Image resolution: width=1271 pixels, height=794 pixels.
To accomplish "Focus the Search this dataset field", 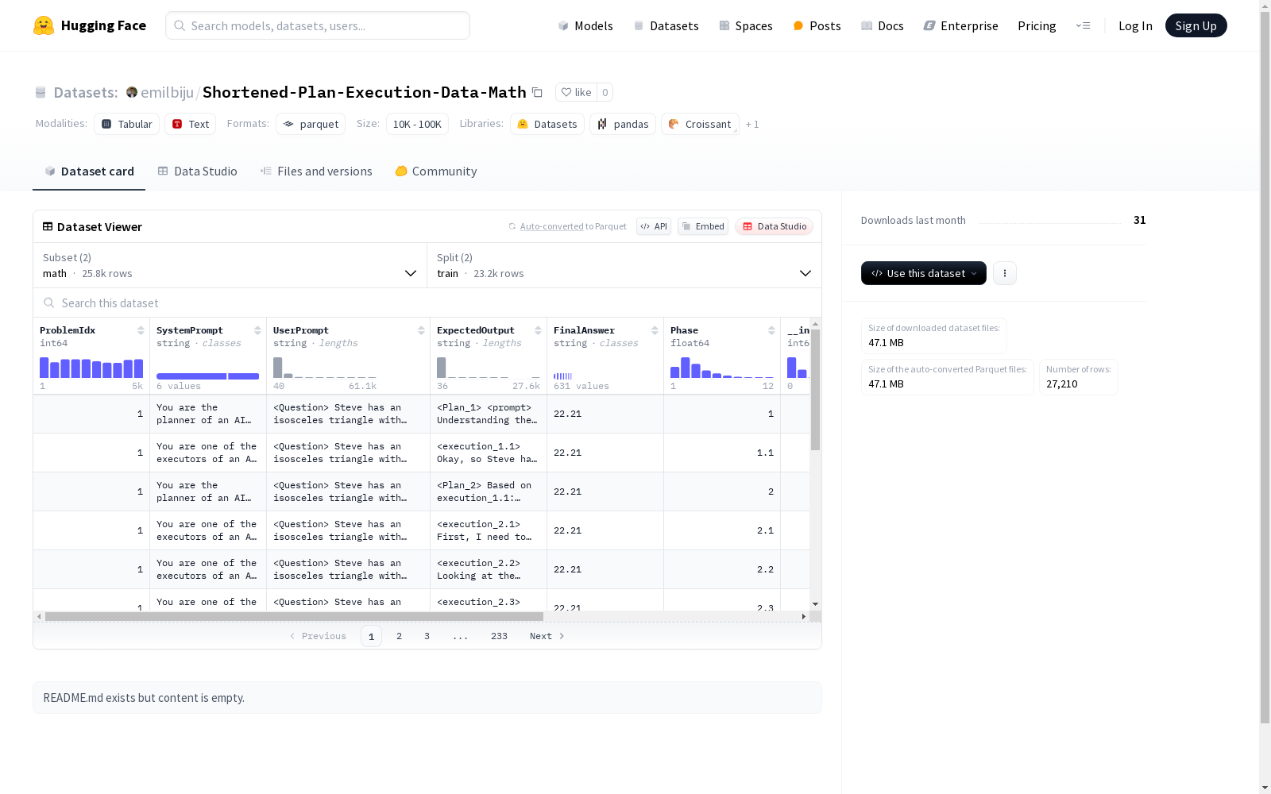I will pyautogui.click(x=427, y=303).
